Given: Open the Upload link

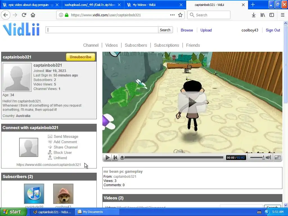Looking at the screenshot, I should pyautogui.click(x=206, y=30).
